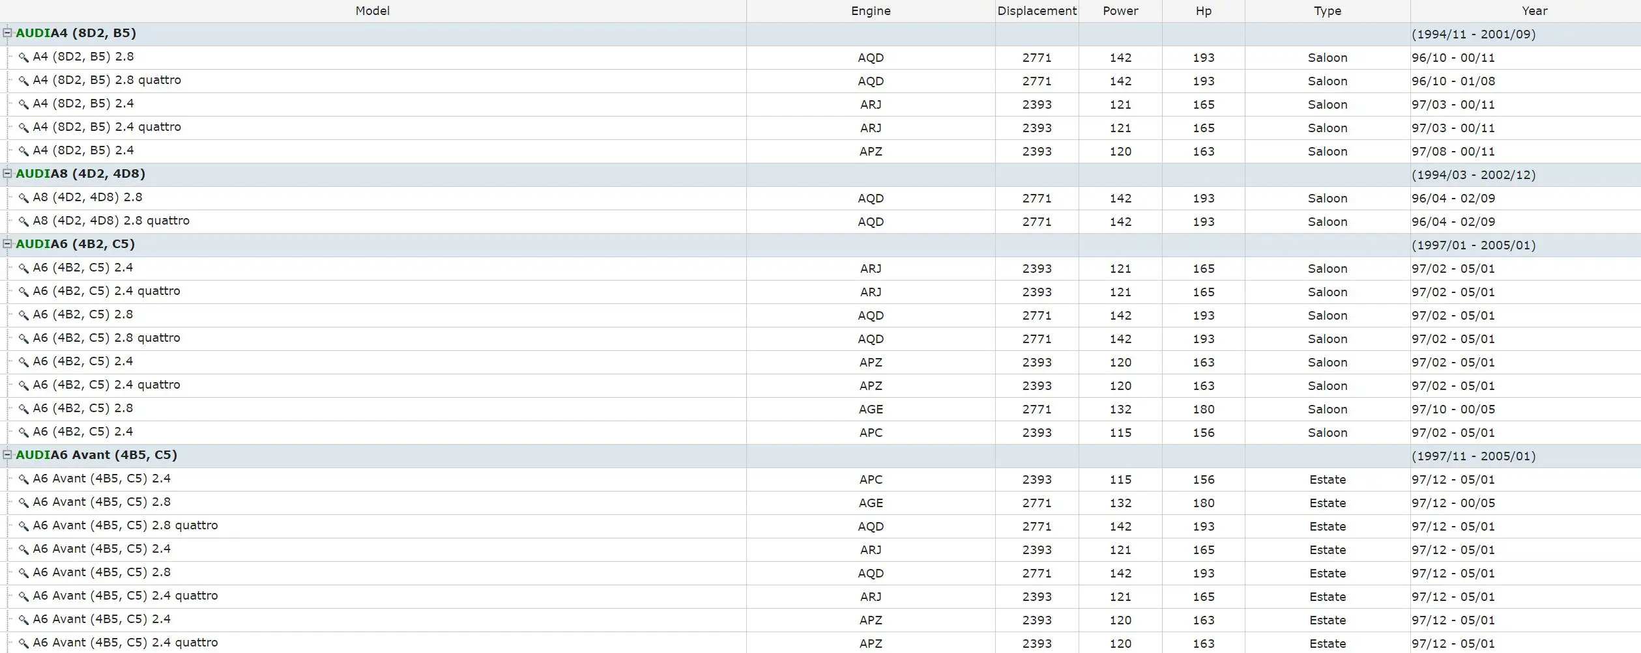Click Hp value 156 in A6 saloon row

(1204, 433)
